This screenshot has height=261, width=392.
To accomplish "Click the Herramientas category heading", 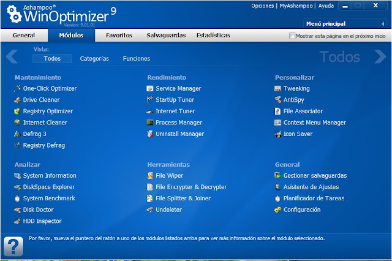I will tap(168, 164).
